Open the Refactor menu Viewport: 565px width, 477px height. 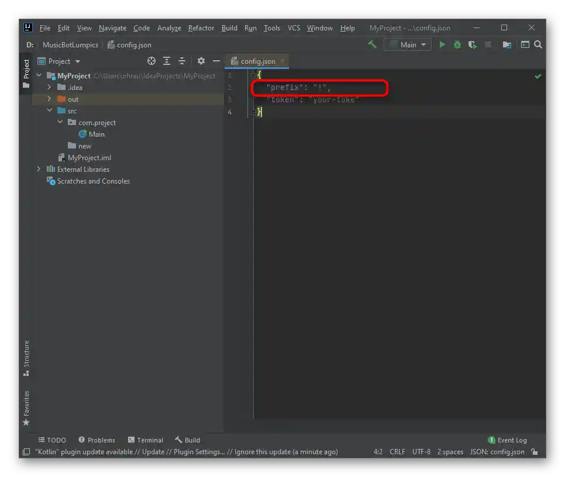(x=201, y=28)
